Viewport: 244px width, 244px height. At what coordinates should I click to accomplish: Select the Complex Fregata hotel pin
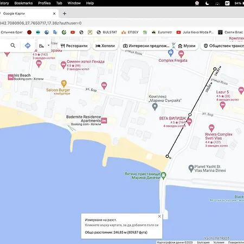pos(181,54)
